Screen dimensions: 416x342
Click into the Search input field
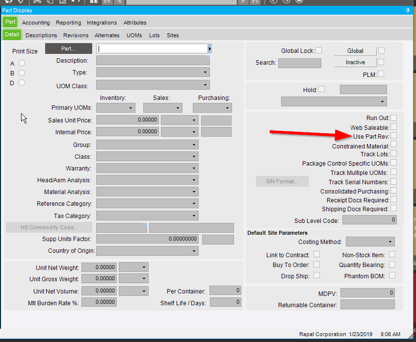pos(299,63)
